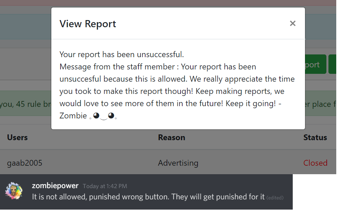Select the gaab2005 user row
Screen dimensions: 340x214
(x=168, y=163)
